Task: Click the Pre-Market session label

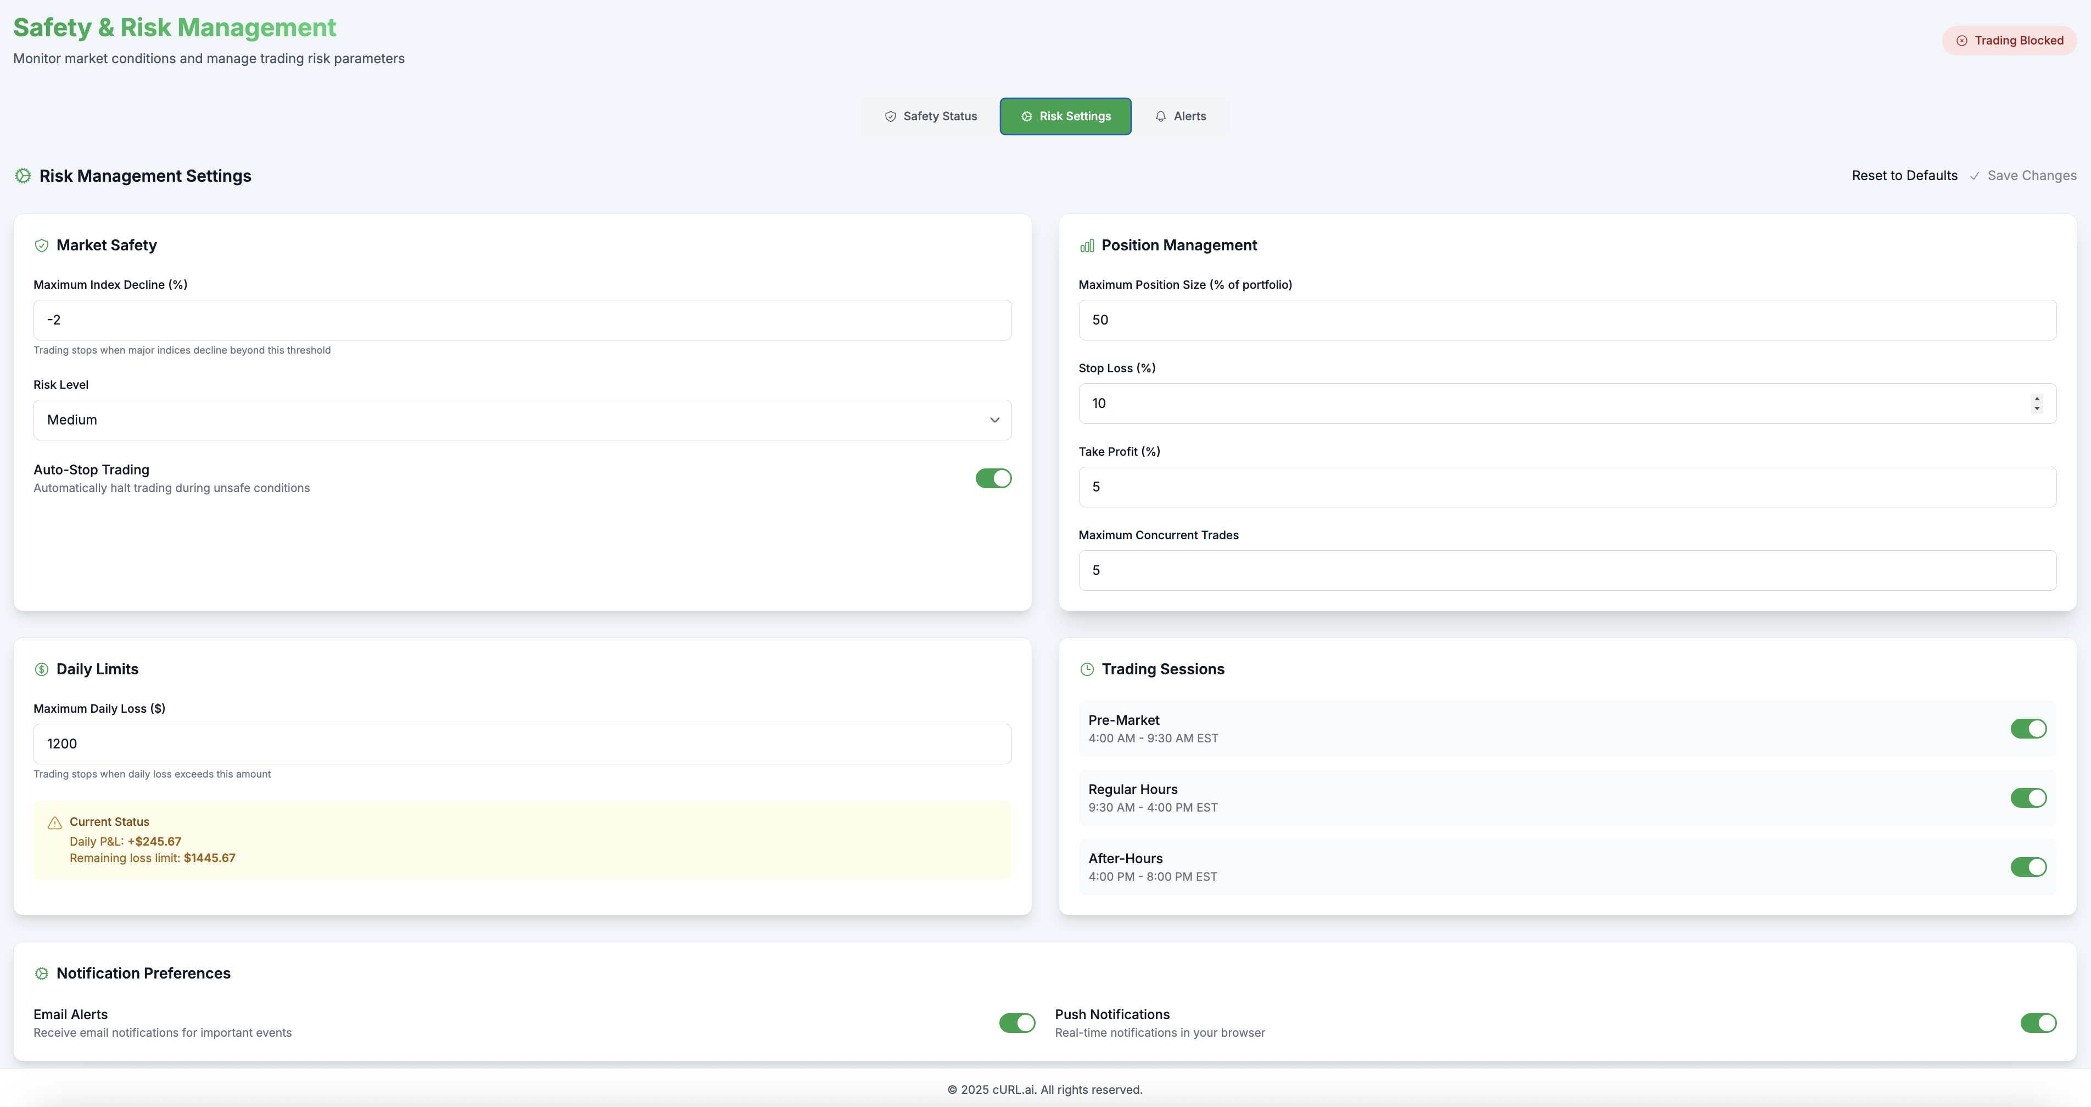Action: 1123,720
